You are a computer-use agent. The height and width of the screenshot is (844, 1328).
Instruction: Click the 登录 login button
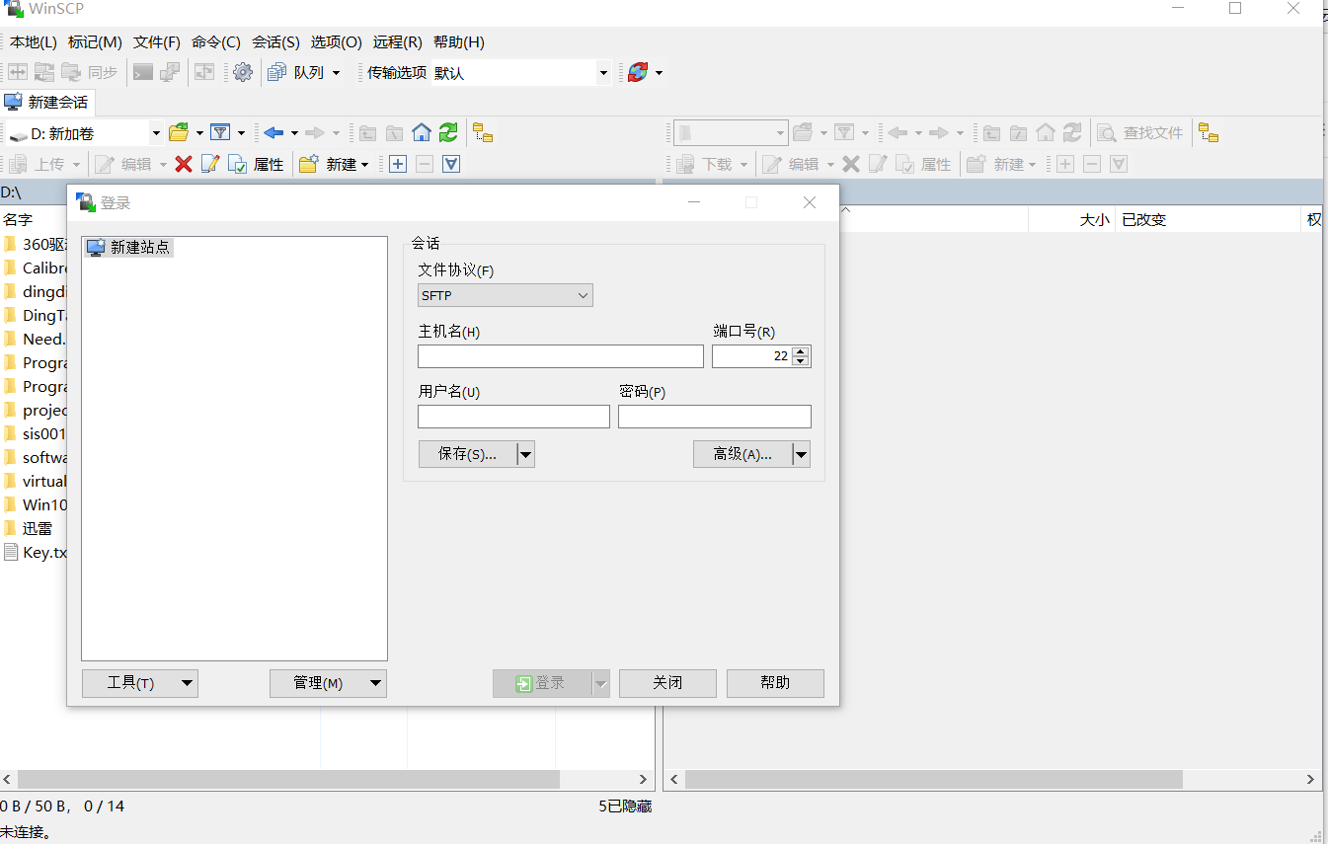click(542, 683)
